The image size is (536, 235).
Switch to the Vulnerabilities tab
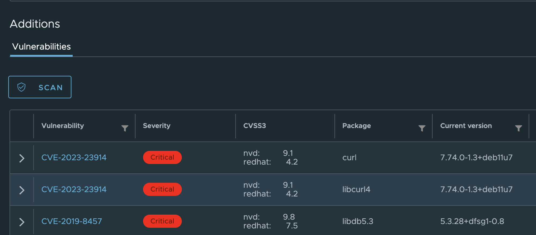click(41, 47)
